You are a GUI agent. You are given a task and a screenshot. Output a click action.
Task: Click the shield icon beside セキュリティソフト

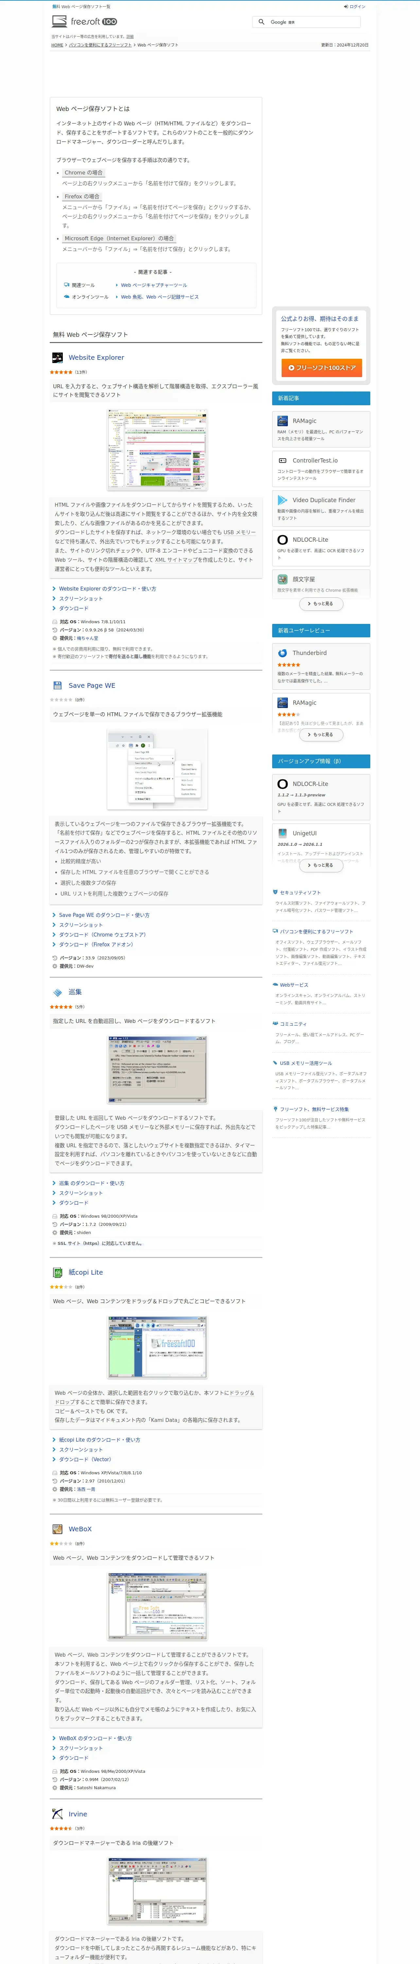[275, 892]
